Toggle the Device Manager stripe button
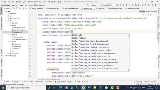Image resolution: width=160 pixels, height=90 pixels. tap(159, 37)
